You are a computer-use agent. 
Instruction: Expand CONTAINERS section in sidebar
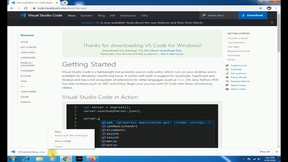tap(28, 92)
